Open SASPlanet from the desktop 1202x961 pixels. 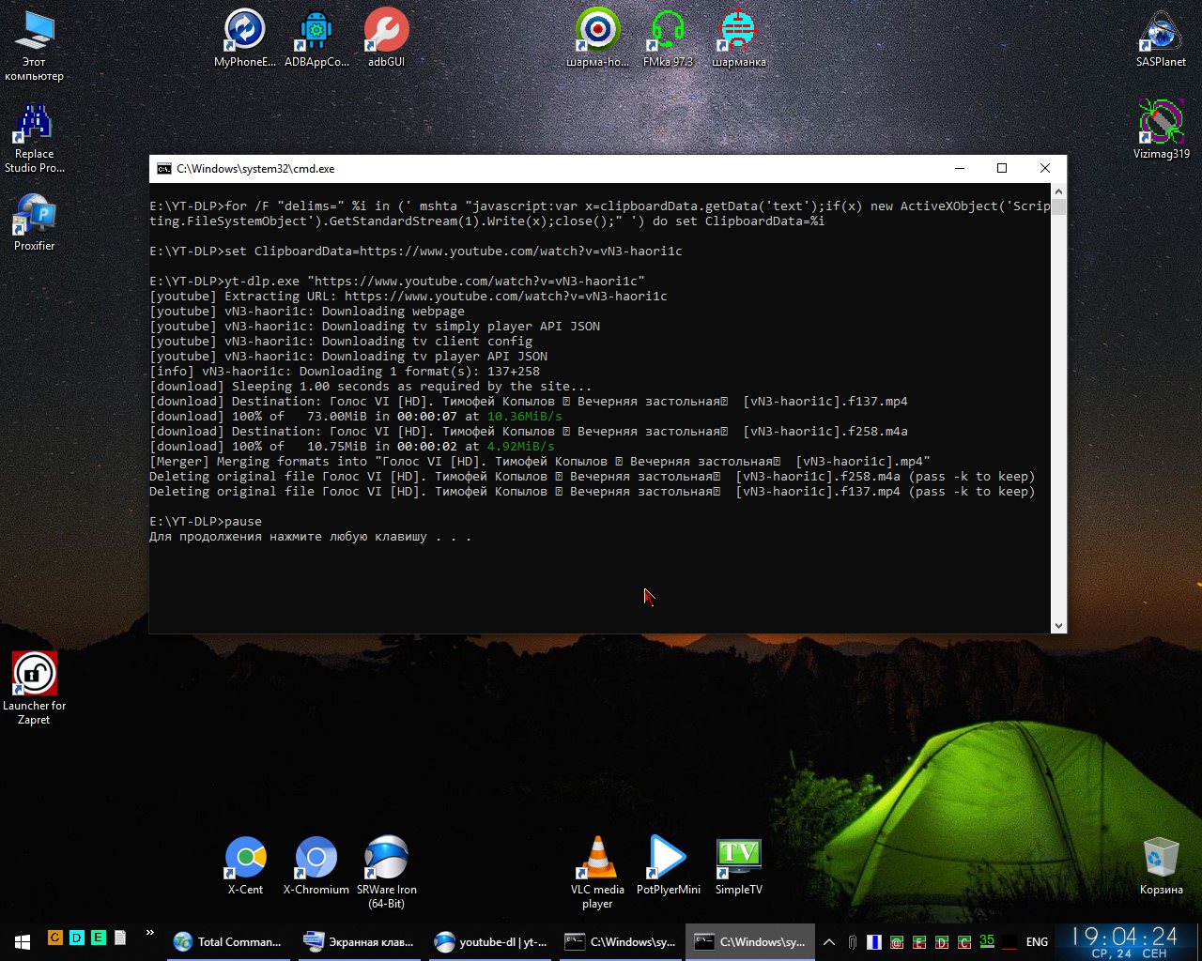(x=1161, y=31)
